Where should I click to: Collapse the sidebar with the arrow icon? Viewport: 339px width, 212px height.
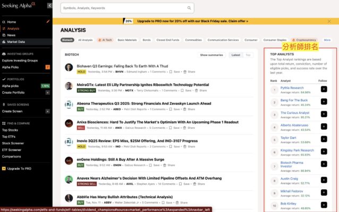[49, 5]
